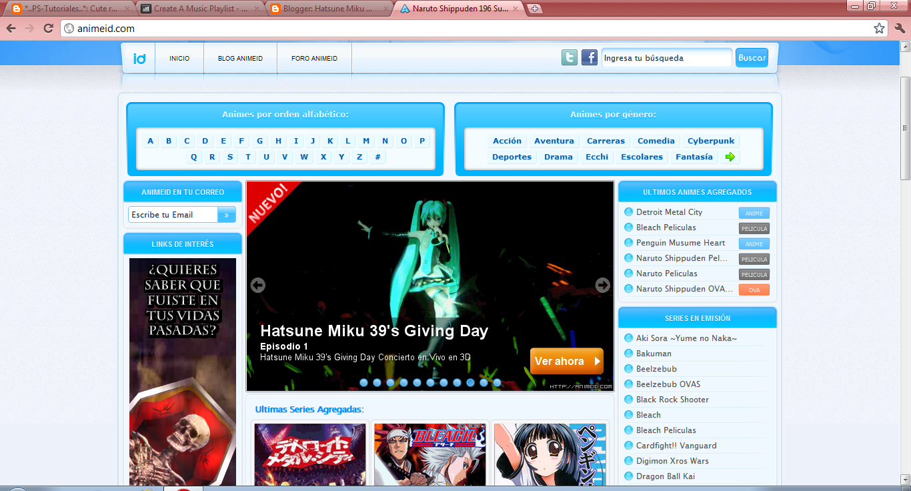Open Chrome wrench settings menu
This screenshot has height=491, width=911.
pos(899,28)
